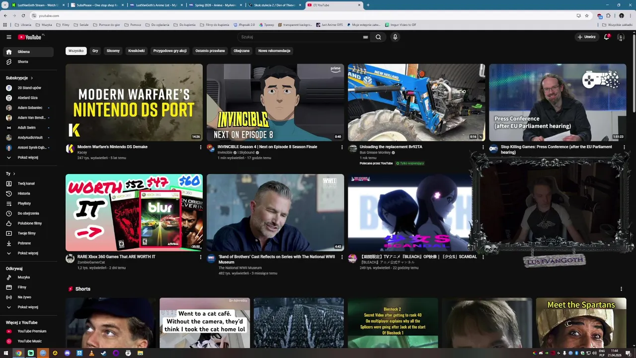The image size is (636, 358).
Task: Click the search magnifier button
Action: click(378, 37)
